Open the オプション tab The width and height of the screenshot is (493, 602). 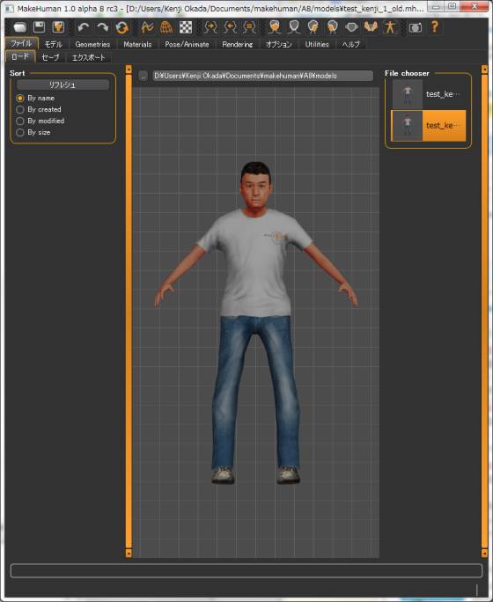click(279, 44)
